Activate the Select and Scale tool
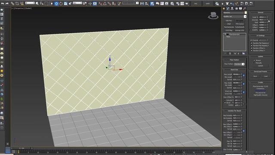Screen dimensions: 275x155 pyautogui.click(x=66, y=3)
